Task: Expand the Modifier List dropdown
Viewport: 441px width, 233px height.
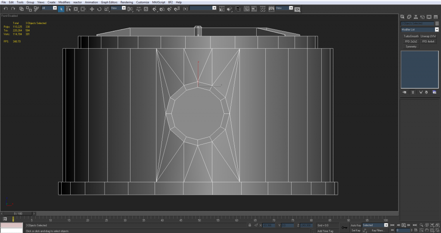Action: tap(436, 30)
